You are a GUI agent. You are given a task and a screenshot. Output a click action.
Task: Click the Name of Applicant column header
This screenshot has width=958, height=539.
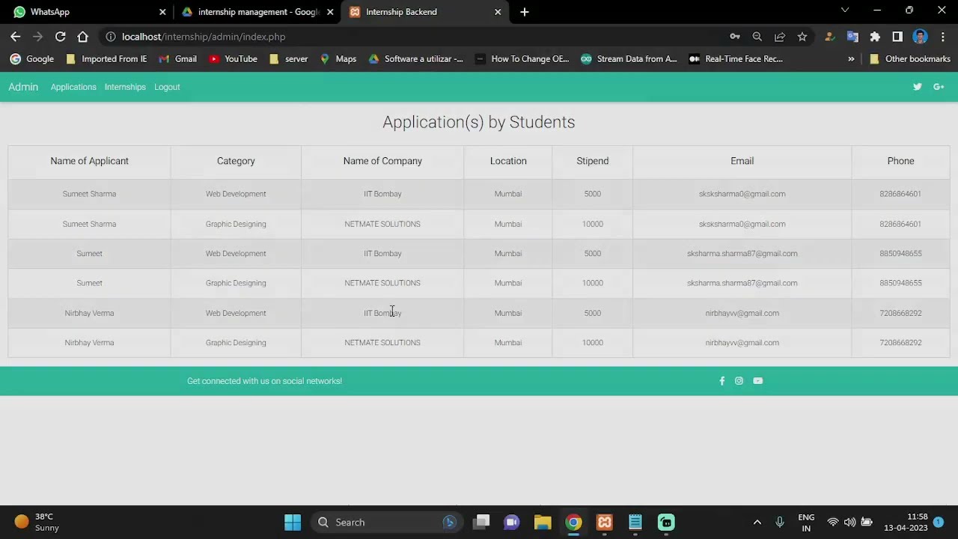pos(89,161)
